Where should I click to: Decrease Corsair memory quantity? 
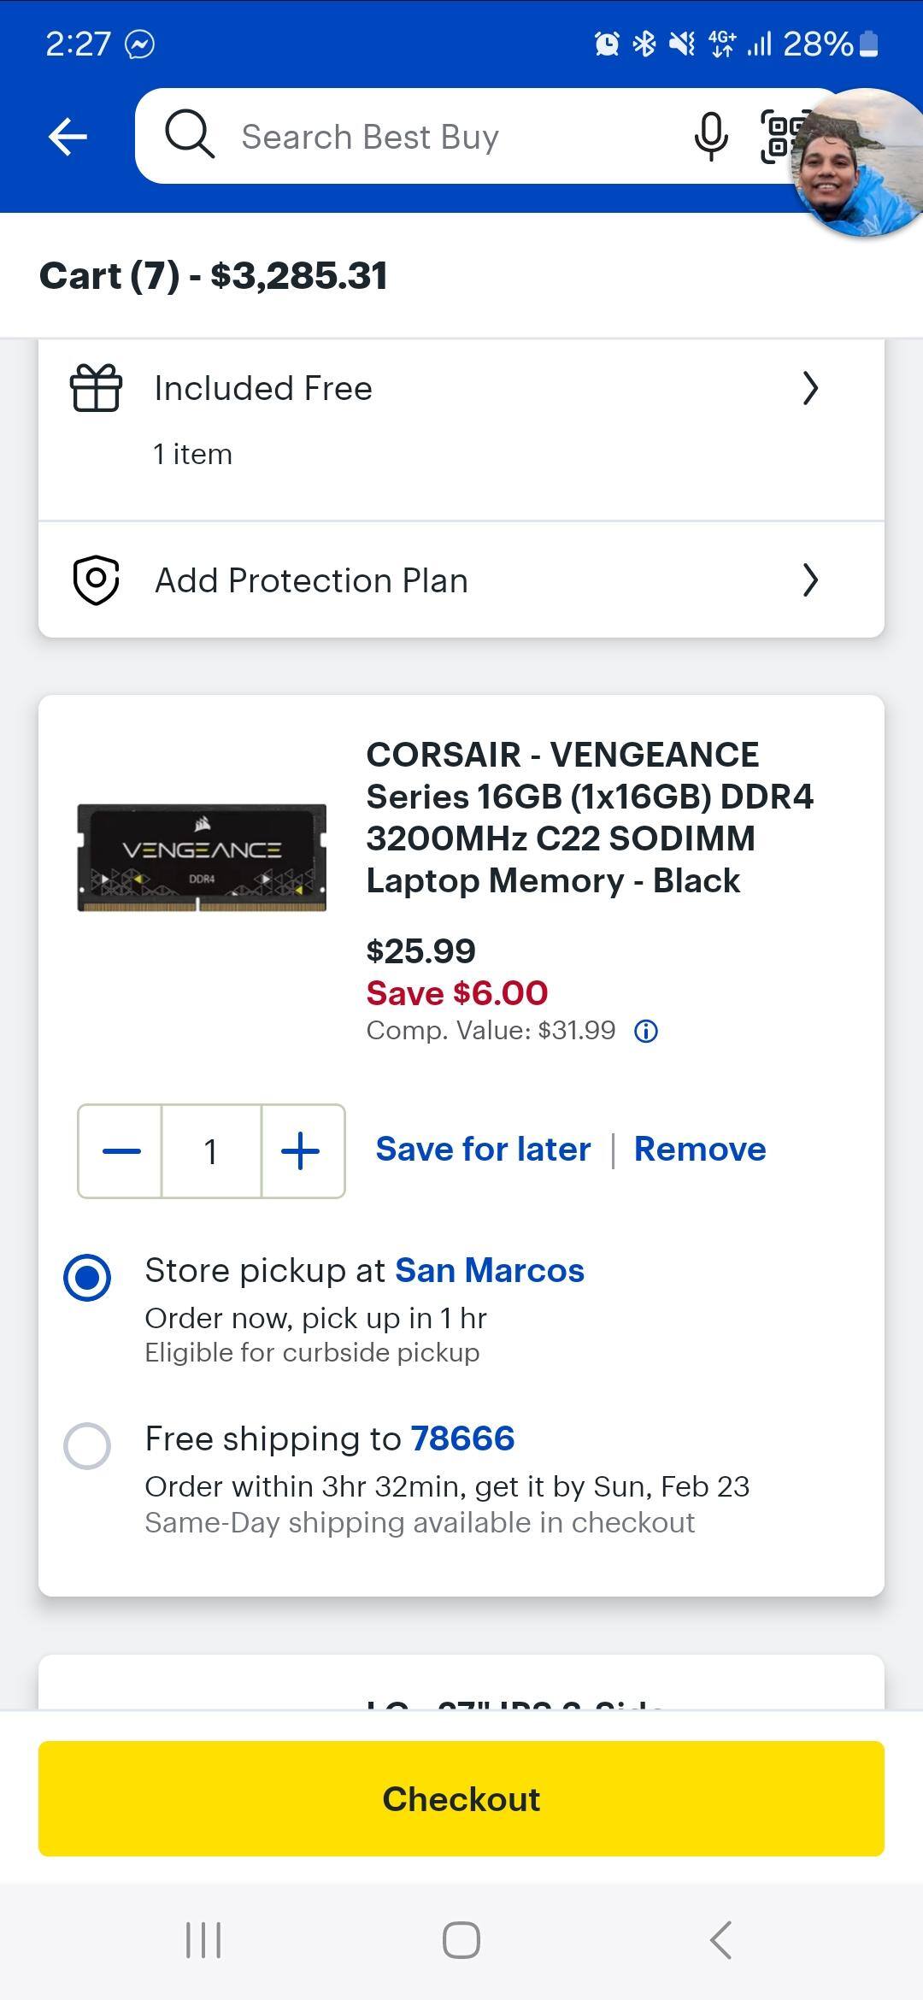121,1151
